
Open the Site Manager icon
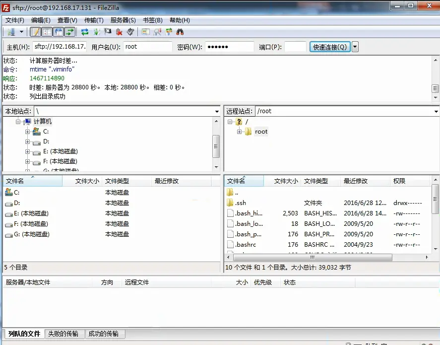click(11, 32)
